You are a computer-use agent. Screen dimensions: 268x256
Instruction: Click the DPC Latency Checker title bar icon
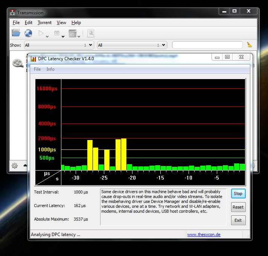coord(33,59)
